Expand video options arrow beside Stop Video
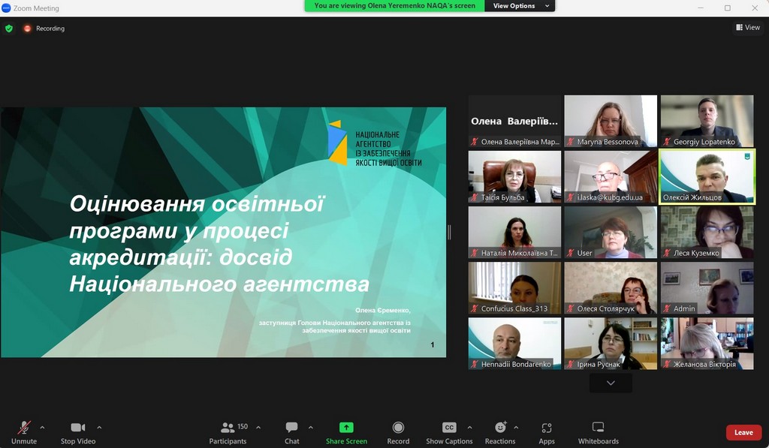 (x=99, y=428)
